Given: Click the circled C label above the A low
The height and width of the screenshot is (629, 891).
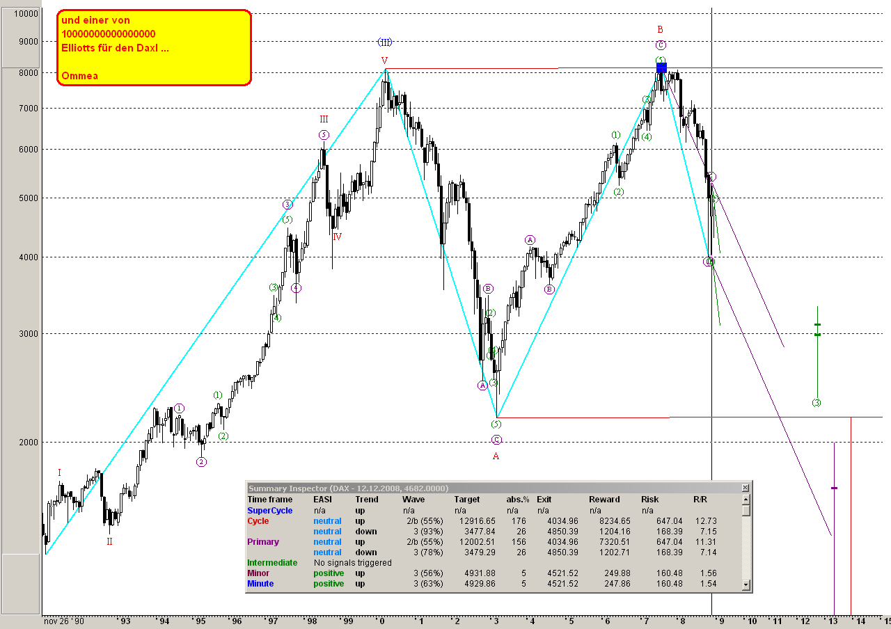Looking at the screenshot, I should pos(496,439).
